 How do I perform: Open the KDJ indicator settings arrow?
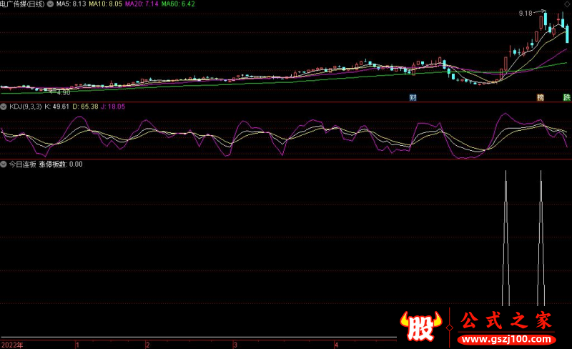point(4,107)
